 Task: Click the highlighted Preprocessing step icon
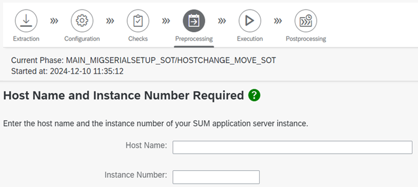[194, 21]
